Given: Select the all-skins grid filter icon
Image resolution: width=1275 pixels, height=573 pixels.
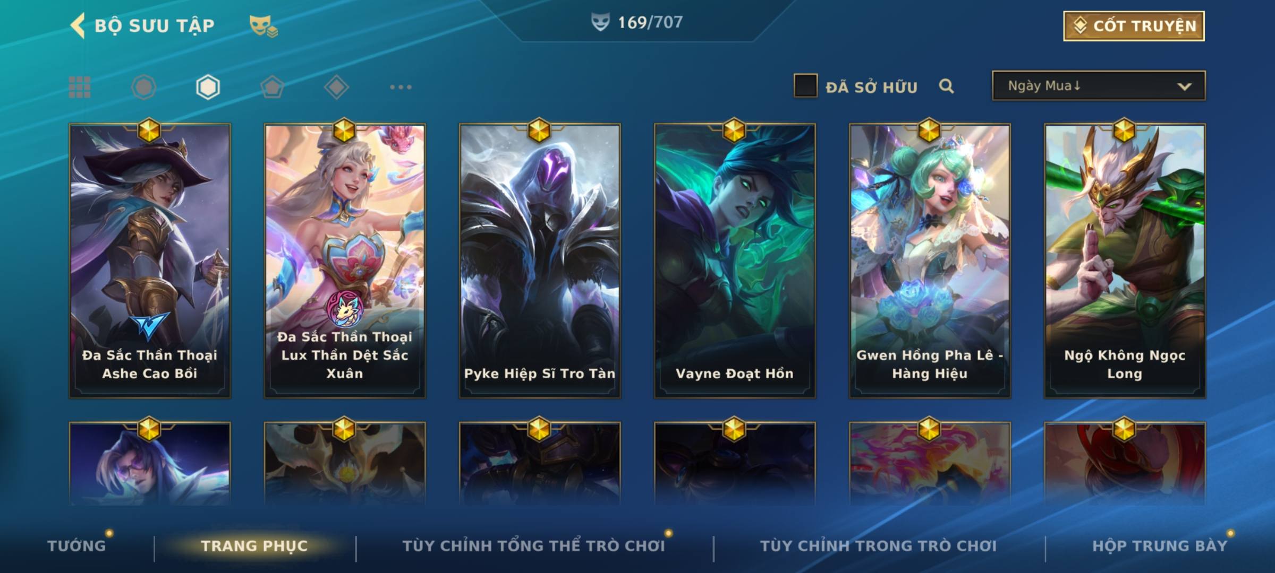Looking at the screenshot, I should coord(80,87).
